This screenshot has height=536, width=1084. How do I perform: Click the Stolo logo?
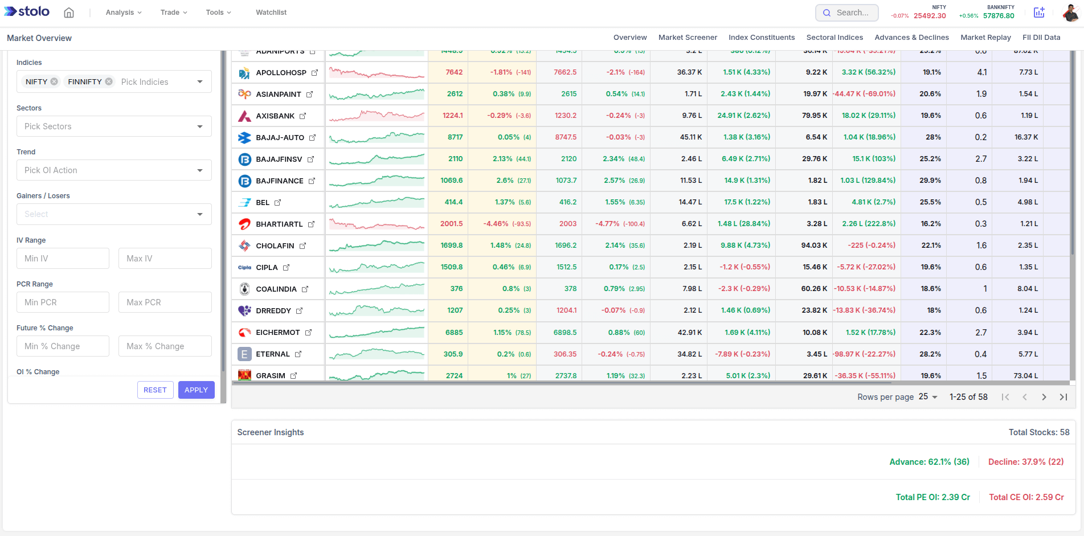[x=26, y=11]
